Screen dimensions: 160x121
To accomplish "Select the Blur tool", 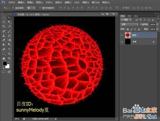I will [x=4, y=44].
